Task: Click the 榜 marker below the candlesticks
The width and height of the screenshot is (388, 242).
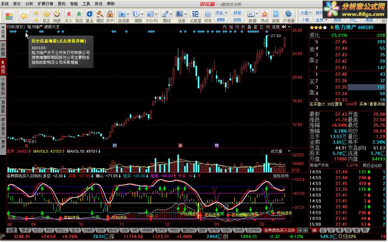Action: coord(216,146)
